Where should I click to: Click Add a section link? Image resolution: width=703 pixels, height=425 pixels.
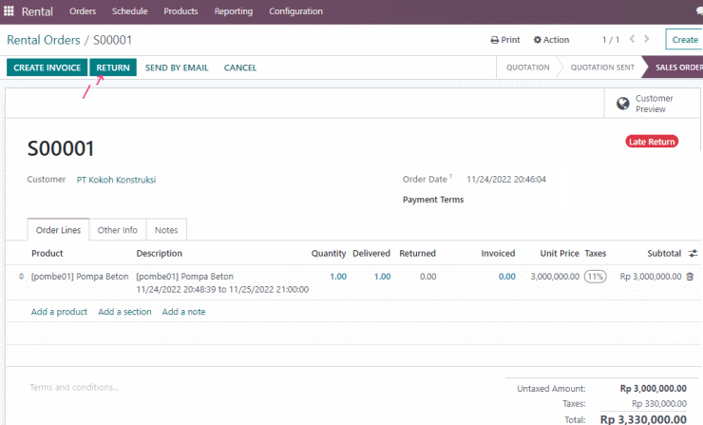pos(124,312)
